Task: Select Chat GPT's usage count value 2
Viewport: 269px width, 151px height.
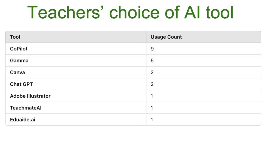Action: point(152,84)
